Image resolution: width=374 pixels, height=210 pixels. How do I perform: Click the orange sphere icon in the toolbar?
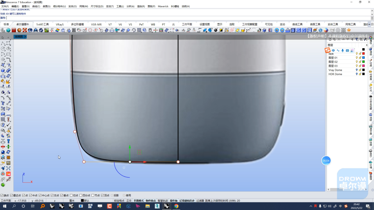tap(19, 30)
